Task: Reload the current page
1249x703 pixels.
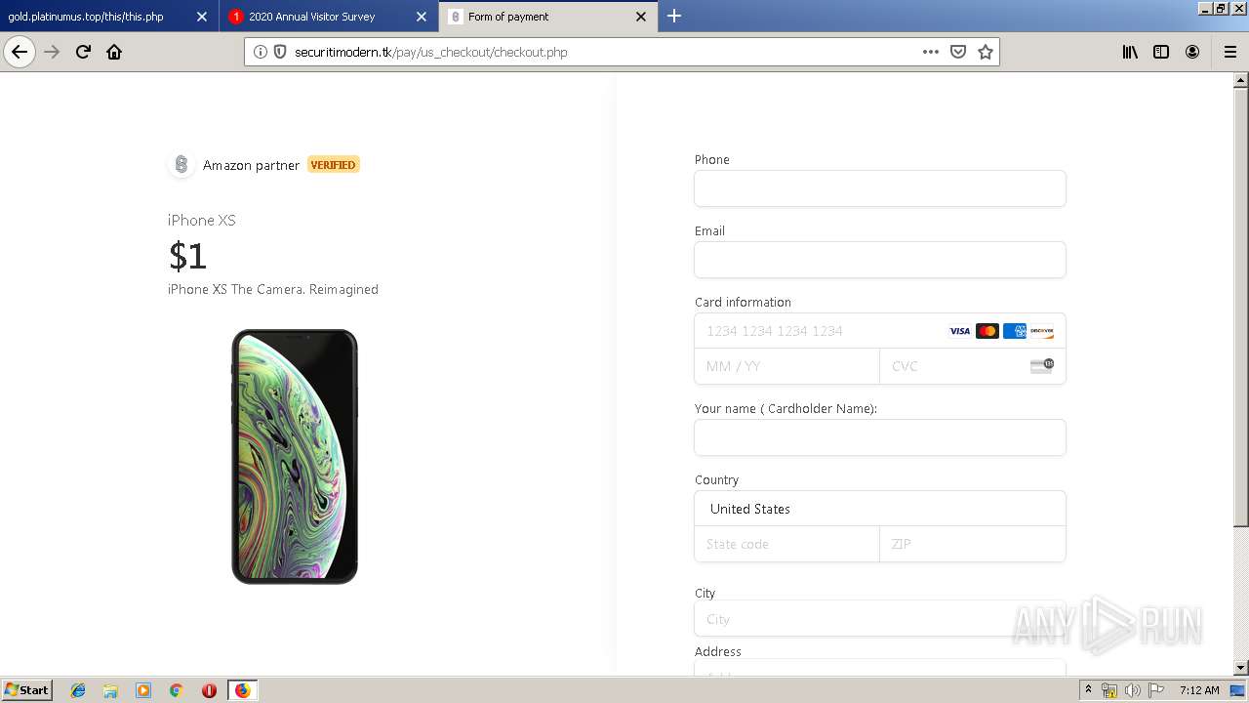Action: coord(83,52)
